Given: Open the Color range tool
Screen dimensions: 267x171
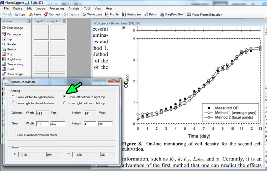Looking at the screenshot, I should [x=14, y=74].
